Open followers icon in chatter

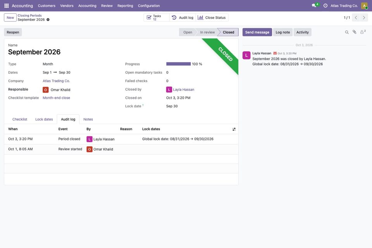363,32
